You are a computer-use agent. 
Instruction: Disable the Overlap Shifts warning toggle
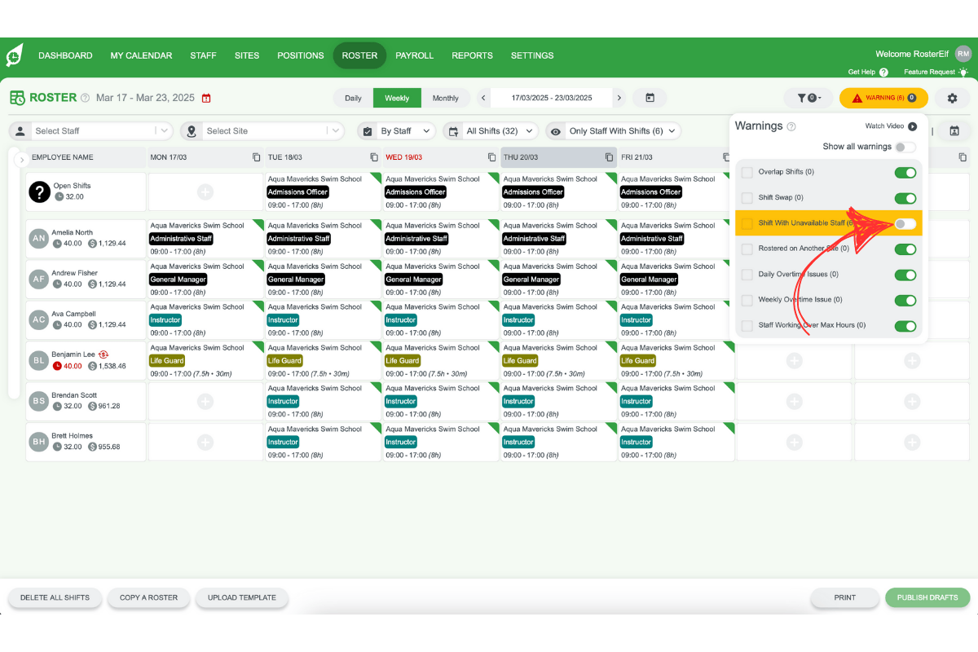[x=905, y=172]
